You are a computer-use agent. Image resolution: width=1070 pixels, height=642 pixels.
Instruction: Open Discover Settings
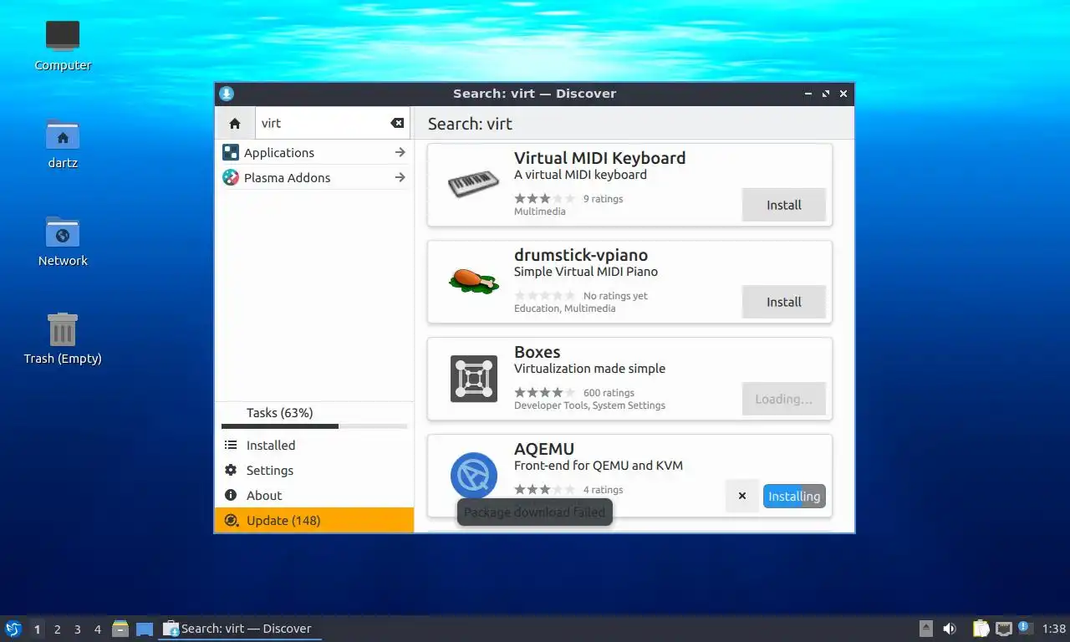[314, 471]
